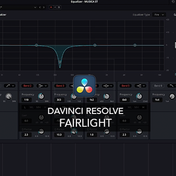This screenshot has width=176, height=176.
Task: Click Band 4 Q Factor field 1.0
Action: click(92, 135)
